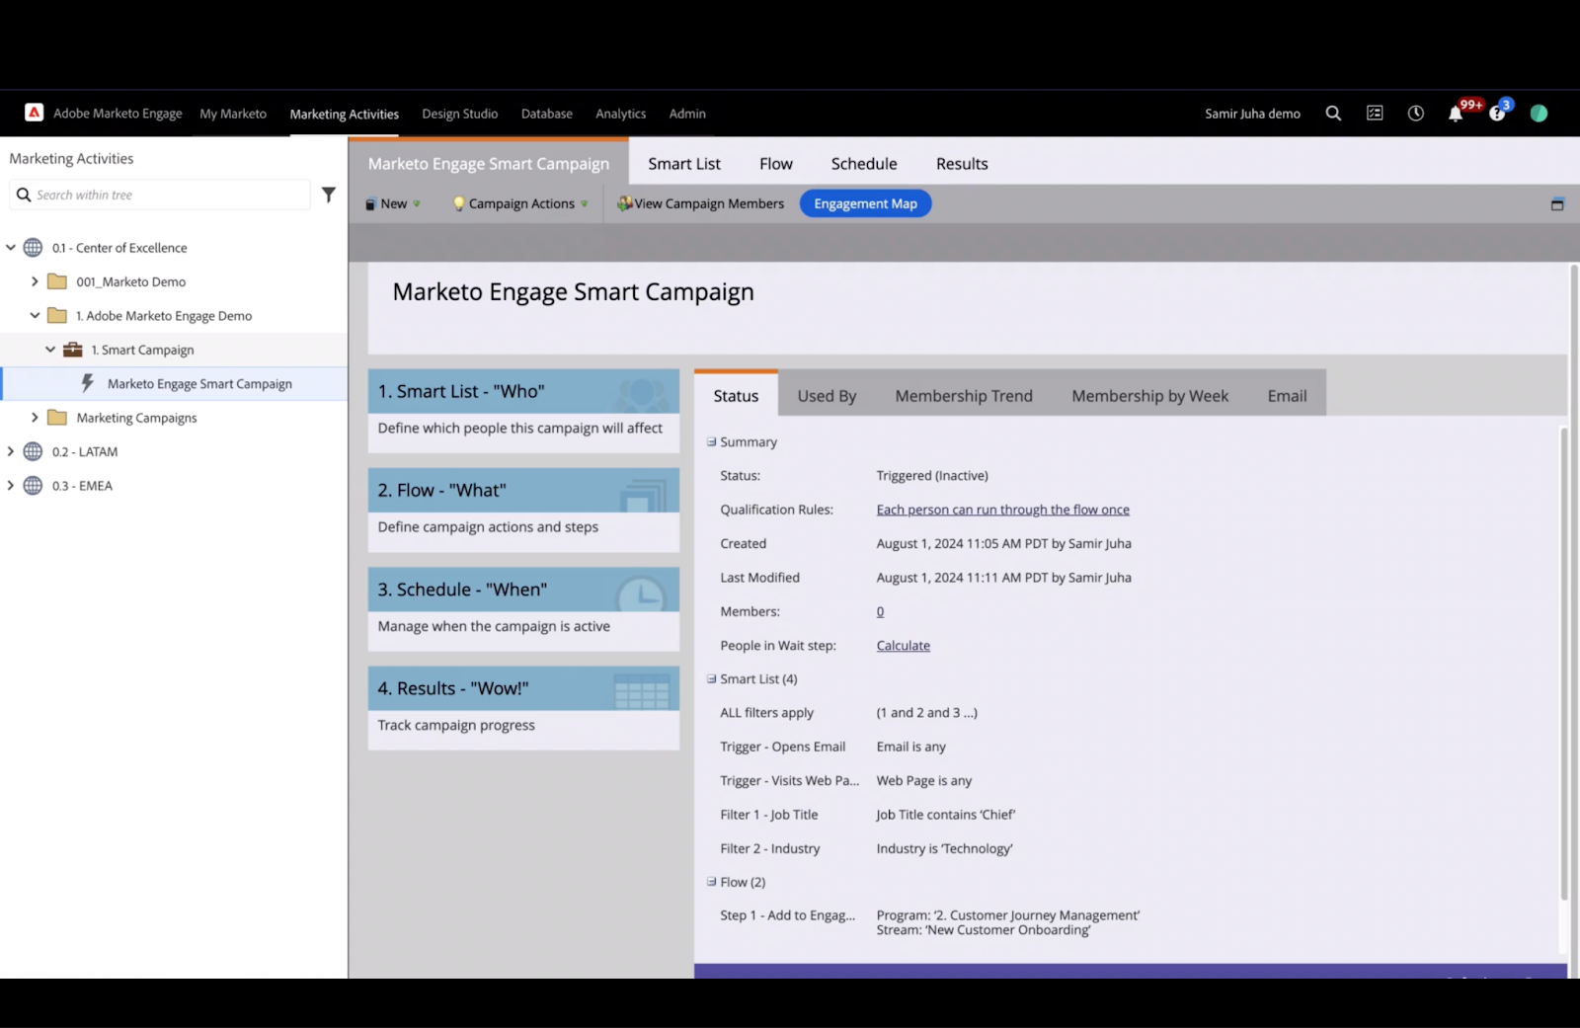Switch to the Smart List tab
The image size is (1580, 1028).
point(684,164)
